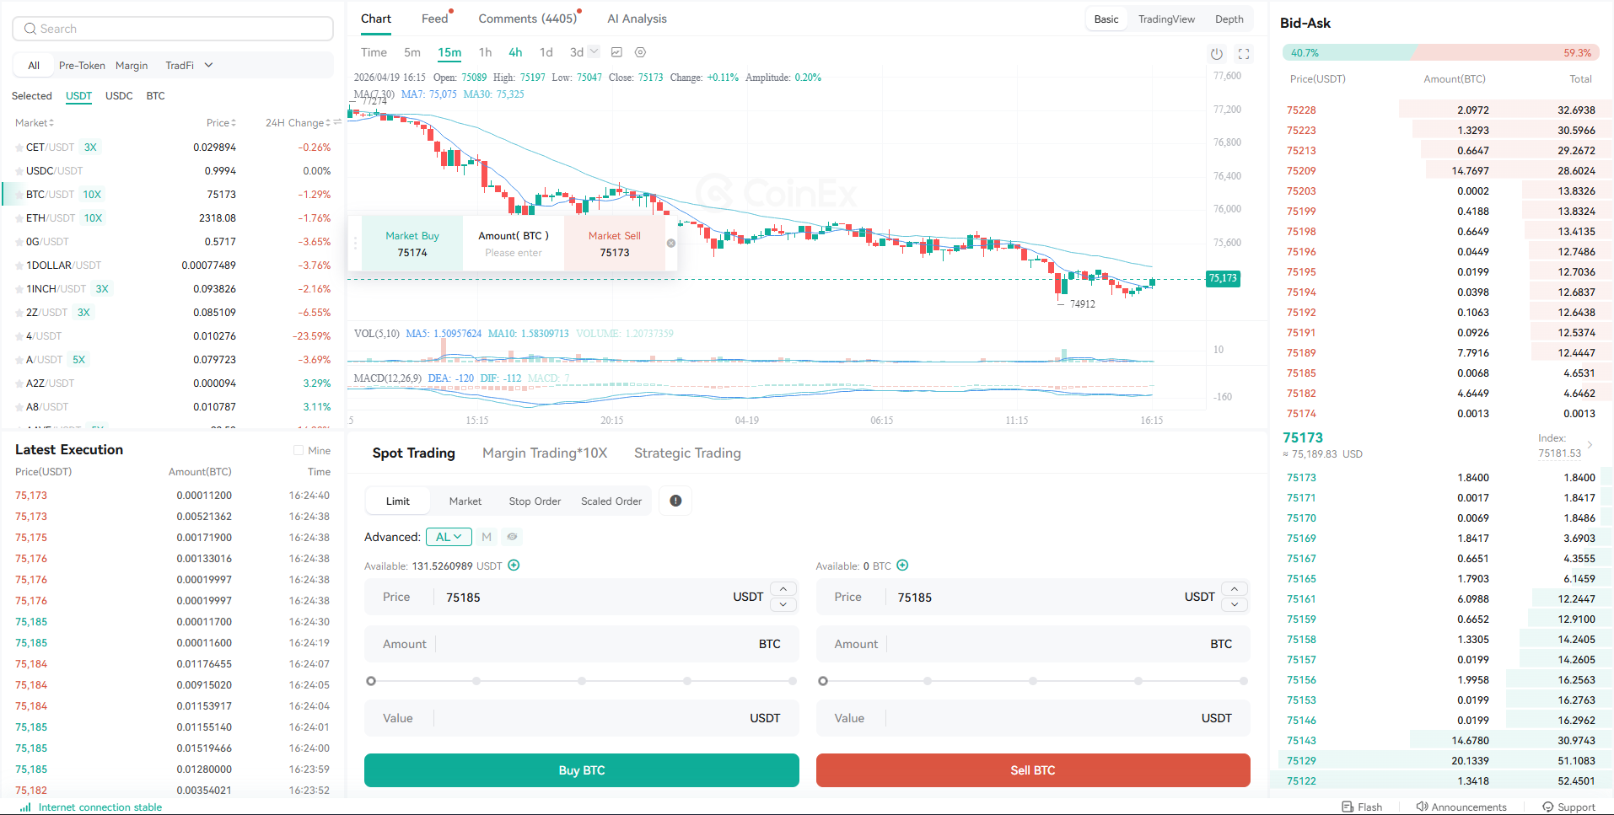
Task: Star the 2Z/USDT pair
Action: click(19, 313)
